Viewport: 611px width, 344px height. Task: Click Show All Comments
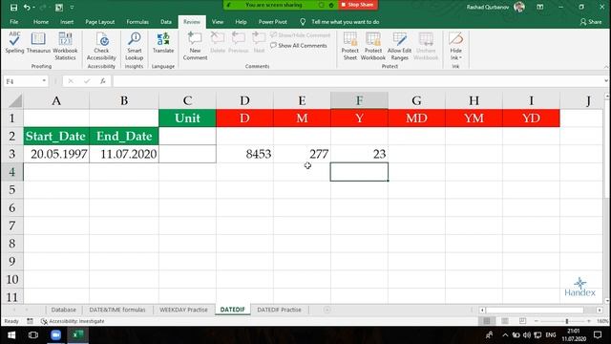[299, 46]
